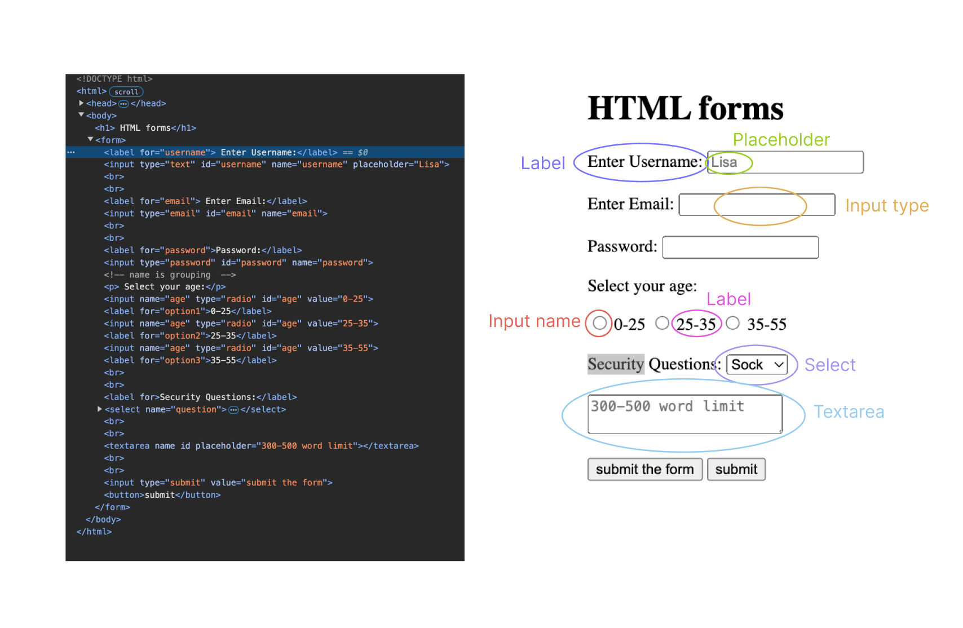The height and width of the screenshot is (628, 963).
Task: Select the input type="text" id="username" line
Action: [276, 165]
